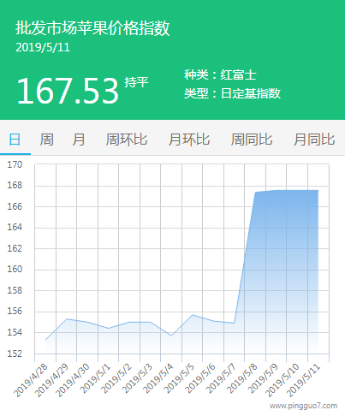
Task: Open the 周环比 tab
Action: 127,140
